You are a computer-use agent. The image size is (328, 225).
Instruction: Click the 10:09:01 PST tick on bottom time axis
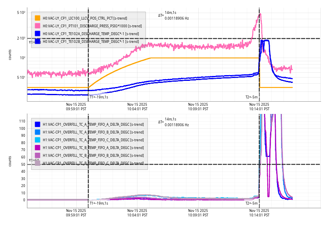tap(198, 213)
